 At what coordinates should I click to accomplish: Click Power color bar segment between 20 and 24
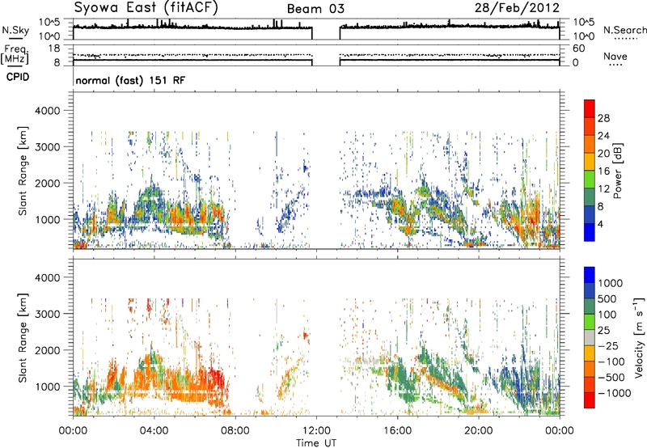coord(590,144)
